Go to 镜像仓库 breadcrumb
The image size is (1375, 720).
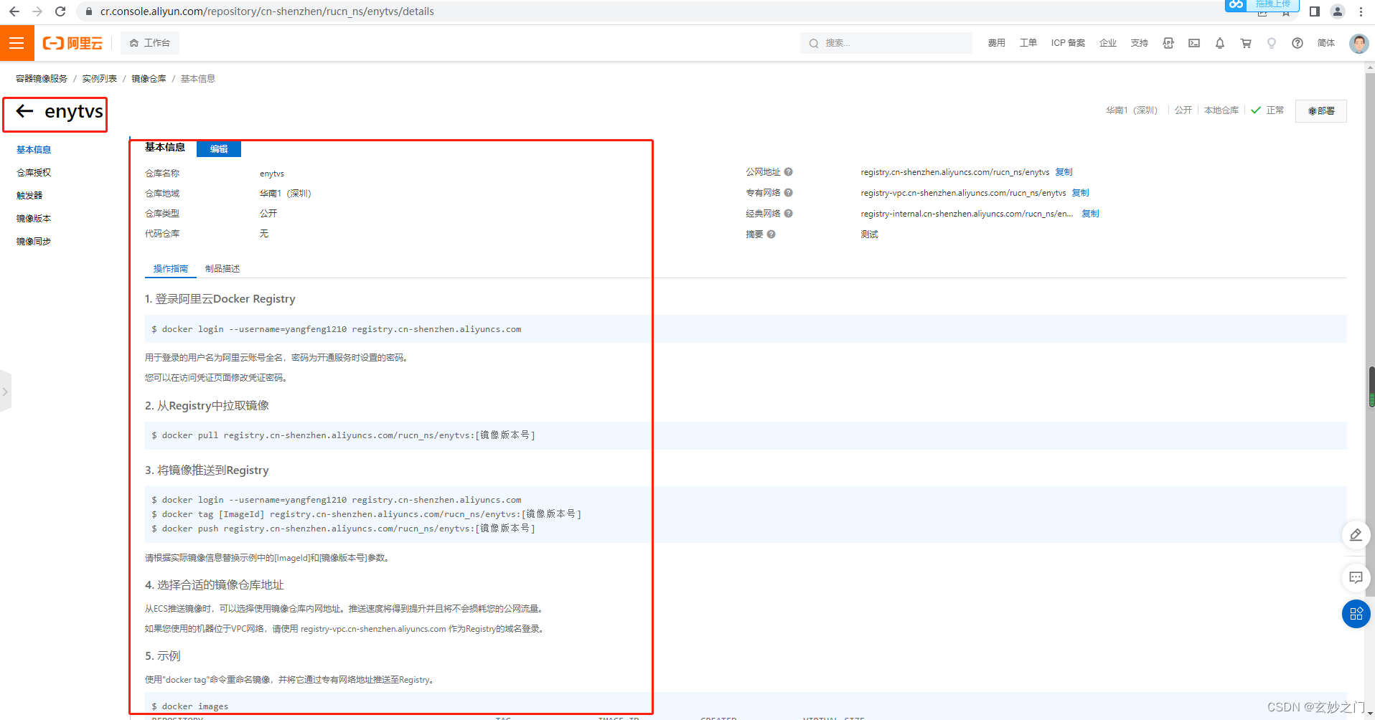(x=149, y=79)
